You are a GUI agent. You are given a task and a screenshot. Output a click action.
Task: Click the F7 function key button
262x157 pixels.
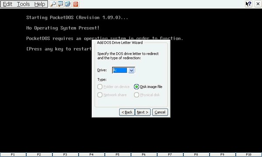point(170,155)
